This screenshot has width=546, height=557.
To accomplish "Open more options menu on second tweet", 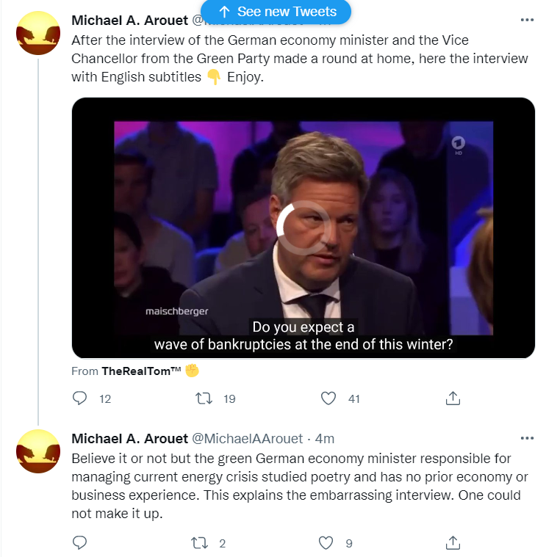I will click(x=527, y=438).
